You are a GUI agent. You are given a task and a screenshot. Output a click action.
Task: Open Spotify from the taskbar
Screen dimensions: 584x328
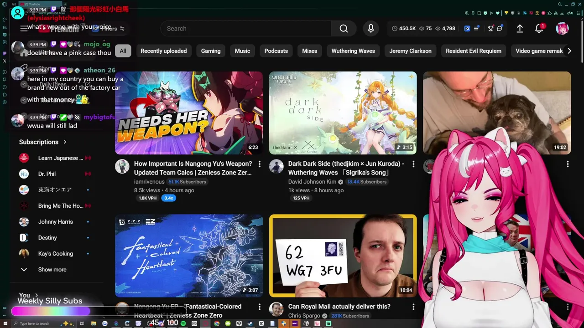tap(182, 323)
